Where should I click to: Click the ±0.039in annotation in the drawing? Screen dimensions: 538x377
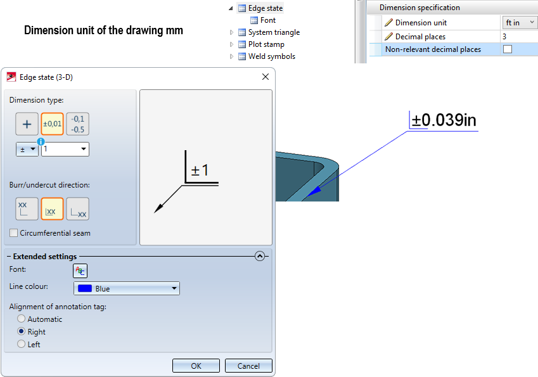click(x=444, y=120)
